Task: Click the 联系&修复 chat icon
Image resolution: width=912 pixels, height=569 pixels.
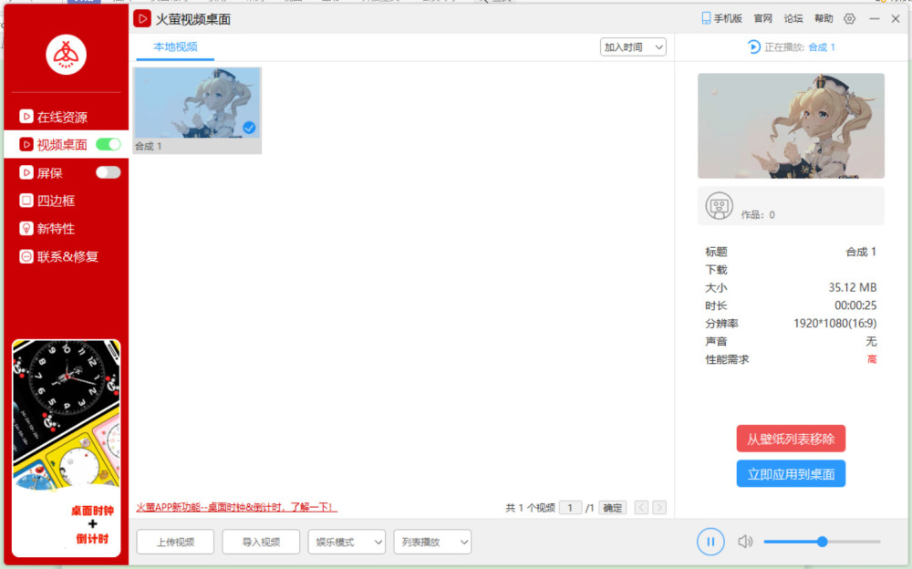Action: pyautogui.click(x=26, y=256)
